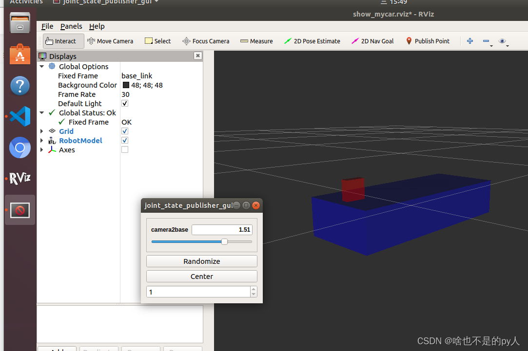The height and width of the screenshot is (351, 528).
Task: Open Ubuntu Software from the dock
Action: [x=20, y=54]
